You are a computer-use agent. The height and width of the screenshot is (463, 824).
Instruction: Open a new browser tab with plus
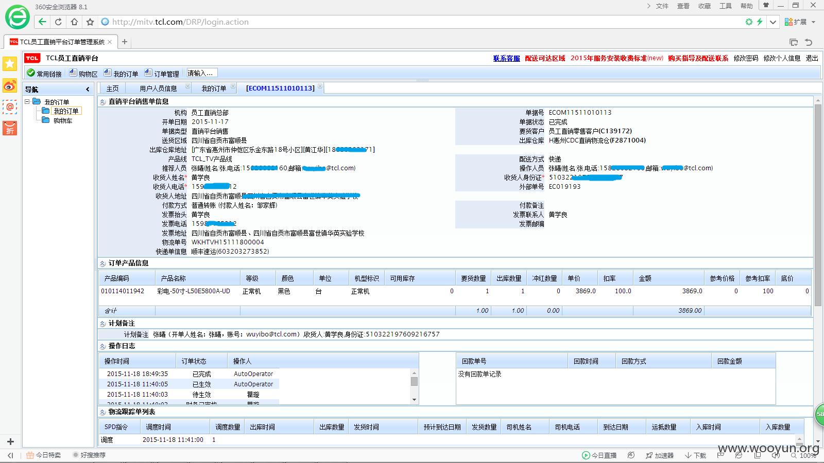[124, 42]
